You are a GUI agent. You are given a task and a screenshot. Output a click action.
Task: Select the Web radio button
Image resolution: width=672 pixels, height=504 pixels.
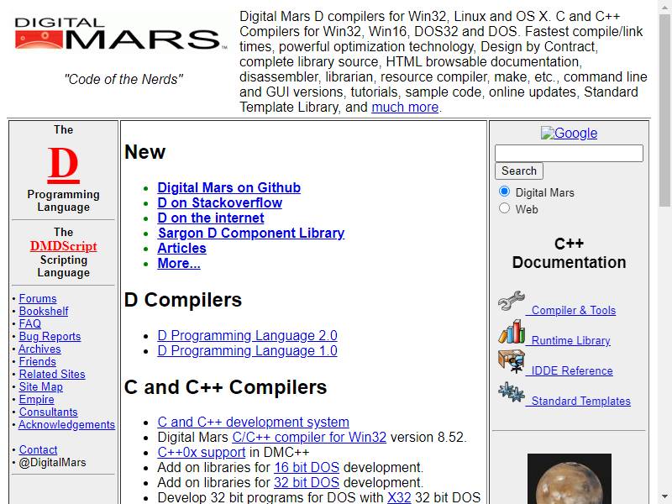click(x=505, y=207)
